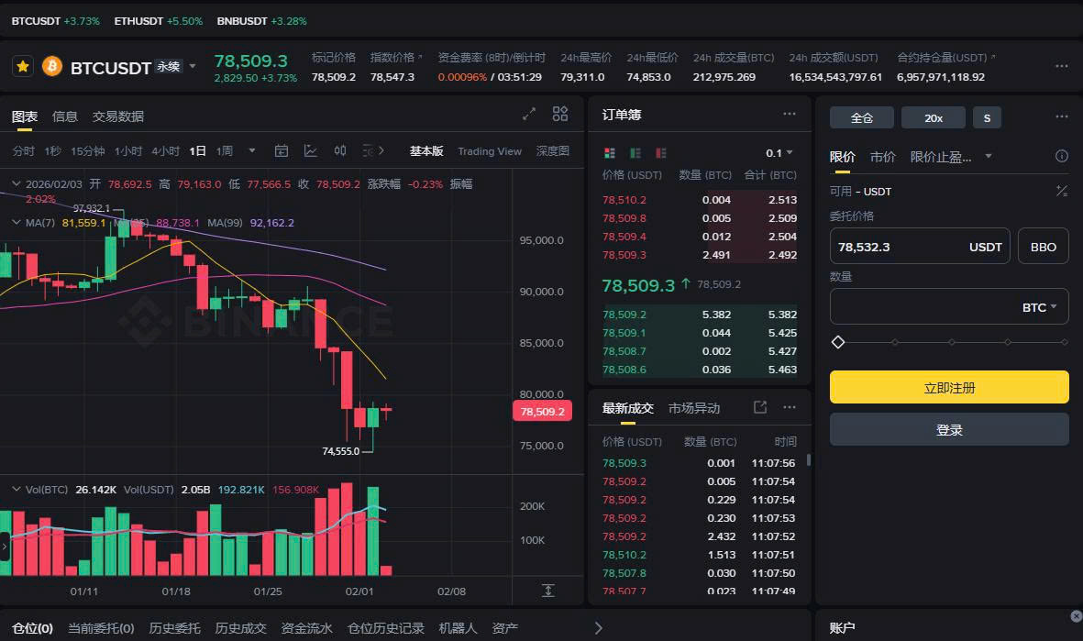Open the 0.1 price precision dropdown

pyautogui.click(x=779, y=152)
